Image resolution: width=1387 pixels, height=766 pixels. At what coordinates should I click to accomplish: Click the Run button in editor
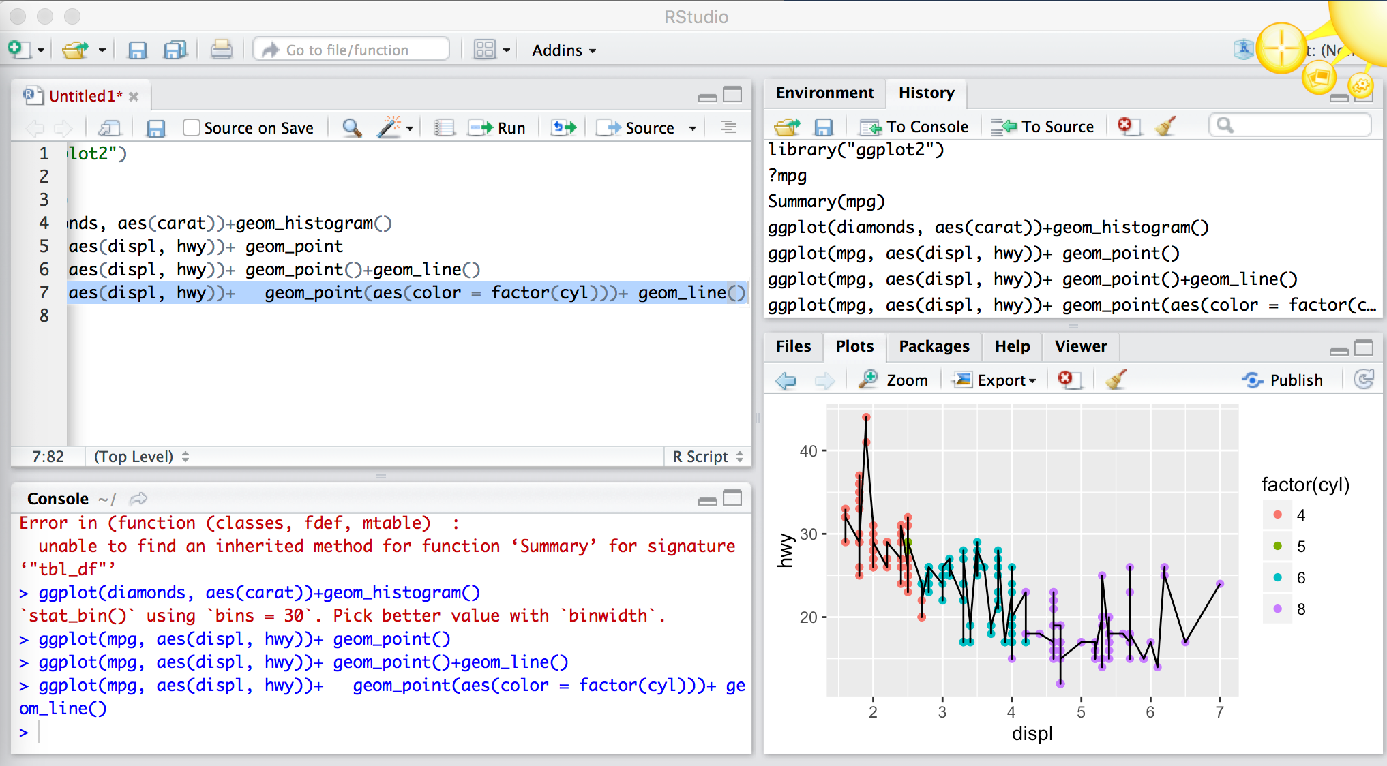tap(498, 128)
